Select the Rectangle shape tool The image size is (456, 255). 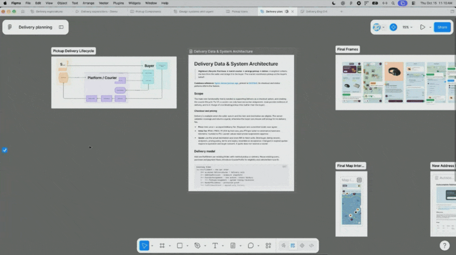(180, 246)
